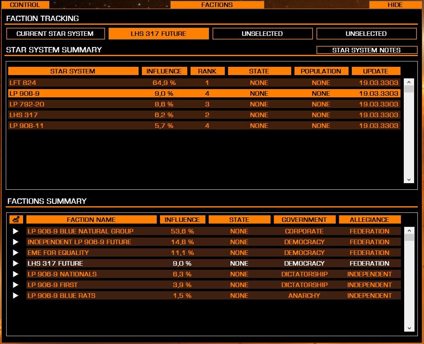This screenshot has width=424, height=344.
Task: Select LHS 317 Future tracking slot
Action: point(159,33)
